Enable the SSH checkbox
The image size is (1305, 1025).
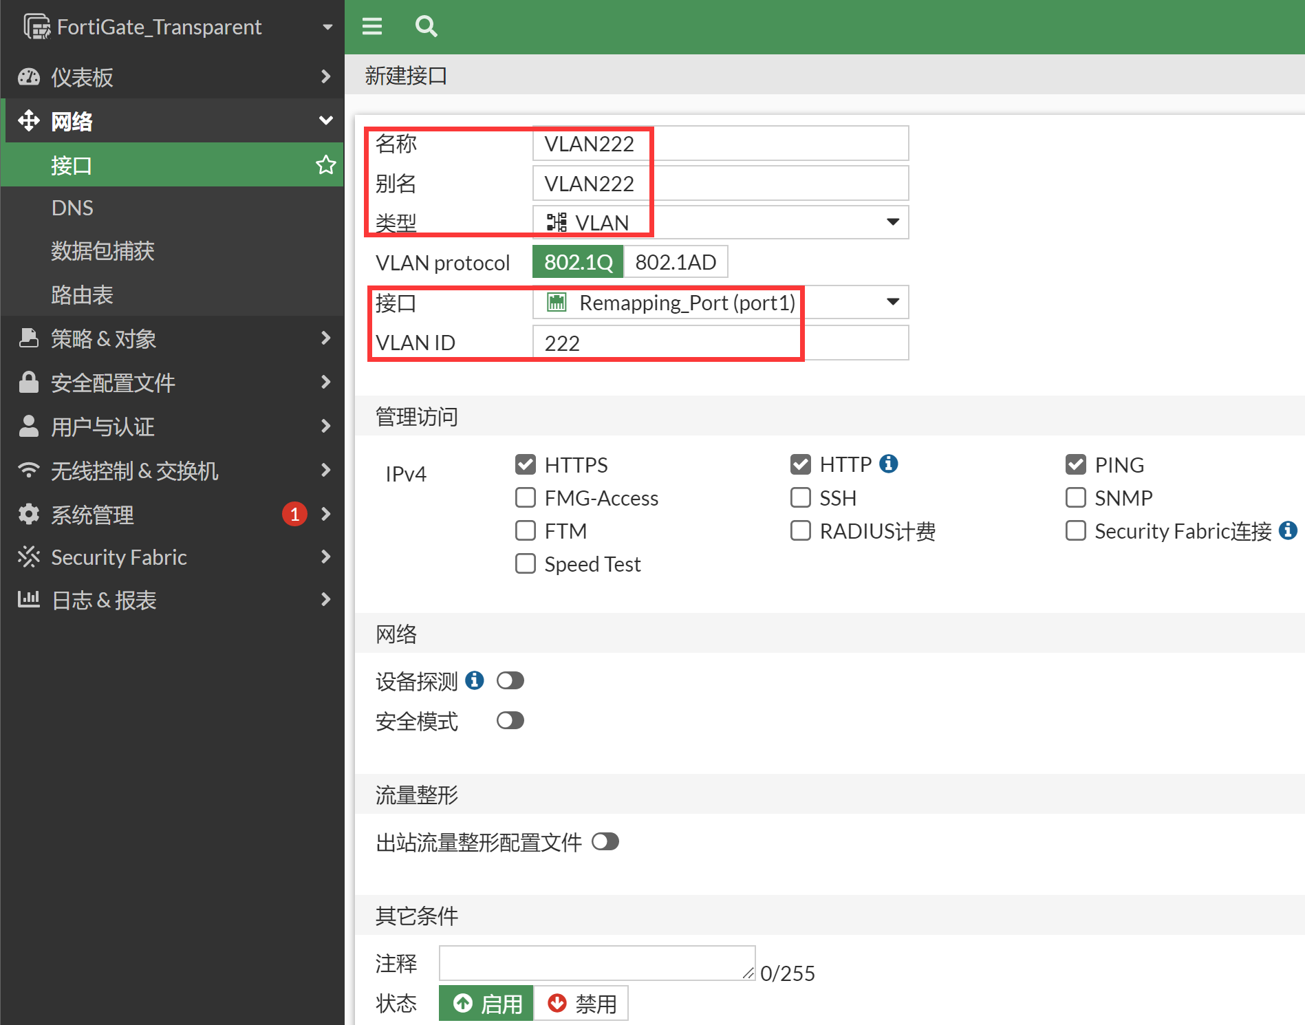pos(800,497)
